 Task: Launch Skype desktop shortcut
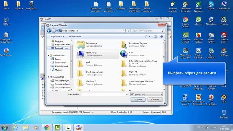point(211,6)
